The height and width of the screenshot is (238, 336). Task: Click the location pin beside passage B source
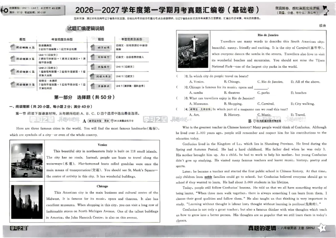pyautogui.click(x=255, y=121)
